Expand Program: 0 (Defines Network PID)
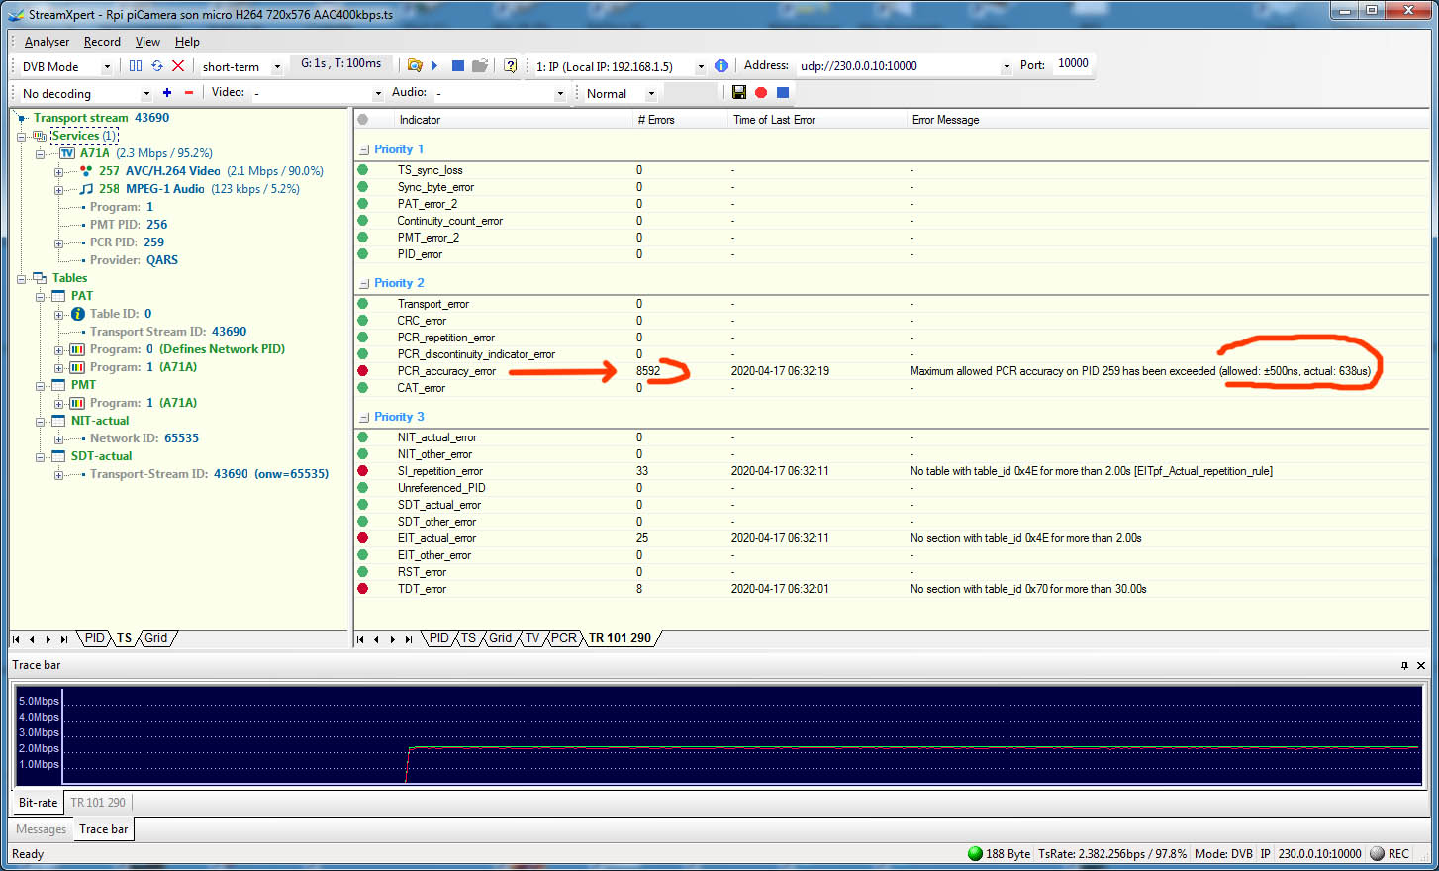Image resolution: width=1439 pixels, height=871 pixels. [x=58, y=349]
